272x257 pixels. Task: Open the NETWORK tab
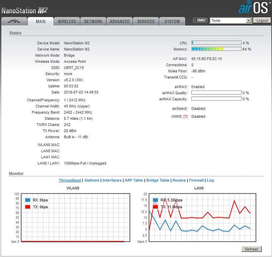click(x=93, y=21)
